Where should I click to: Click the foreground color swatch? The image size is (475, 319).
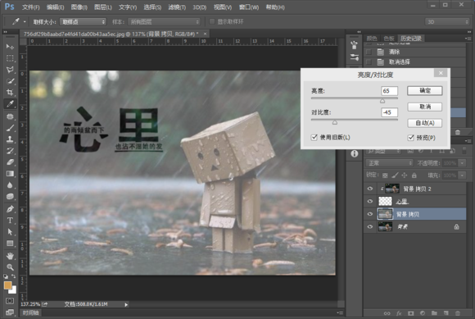point(7,285)
